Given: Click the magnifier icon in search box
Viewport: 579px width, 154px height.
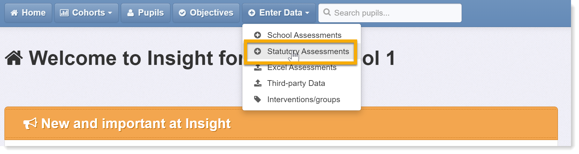Looking at the screenshot, I should [x=327, y=12].
